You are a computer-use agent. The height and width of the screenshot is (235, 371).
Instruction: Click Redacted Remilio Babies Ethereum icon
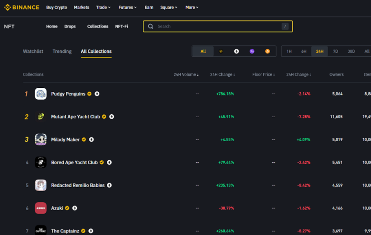[109, 185]
